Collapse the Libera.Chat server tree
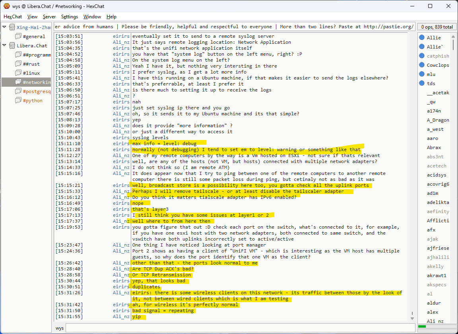458x334 pixels. pyautogui.click(x=4, y=46)
